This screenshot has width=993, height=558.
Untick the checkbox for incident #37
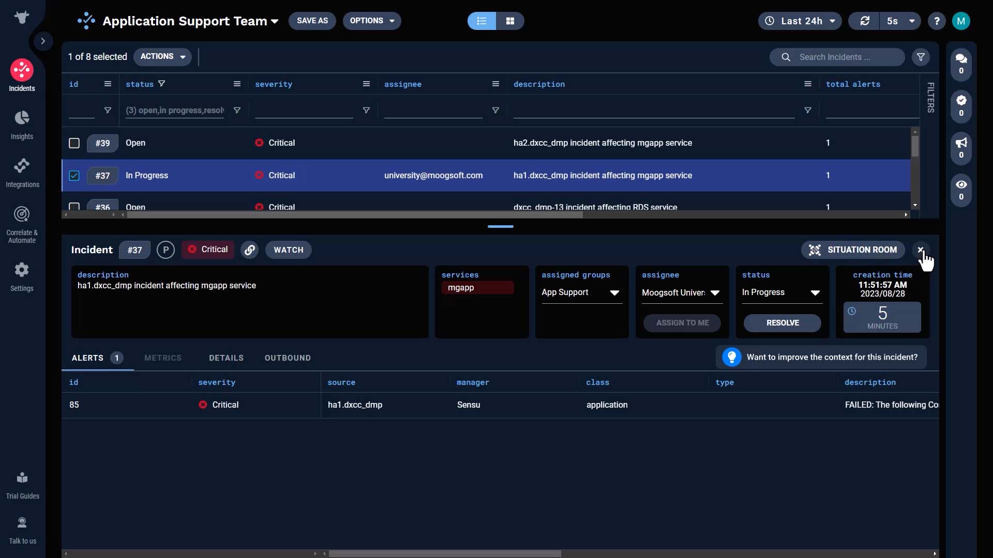74,176
